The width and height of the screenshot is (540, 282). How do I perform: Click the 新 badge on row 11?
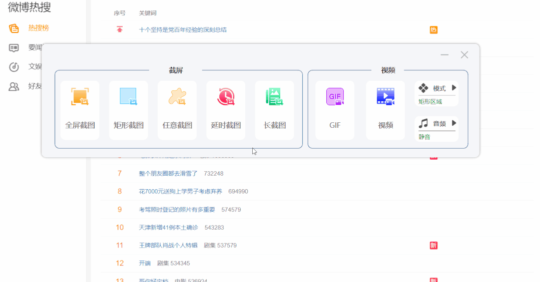point(433,245)
